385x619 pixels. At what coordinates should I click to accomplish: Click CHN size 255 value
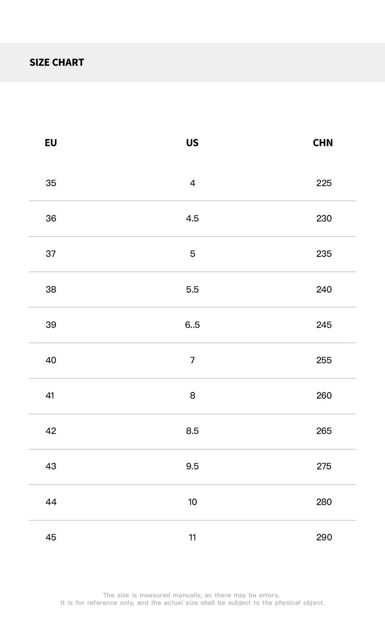coord(324,360)
